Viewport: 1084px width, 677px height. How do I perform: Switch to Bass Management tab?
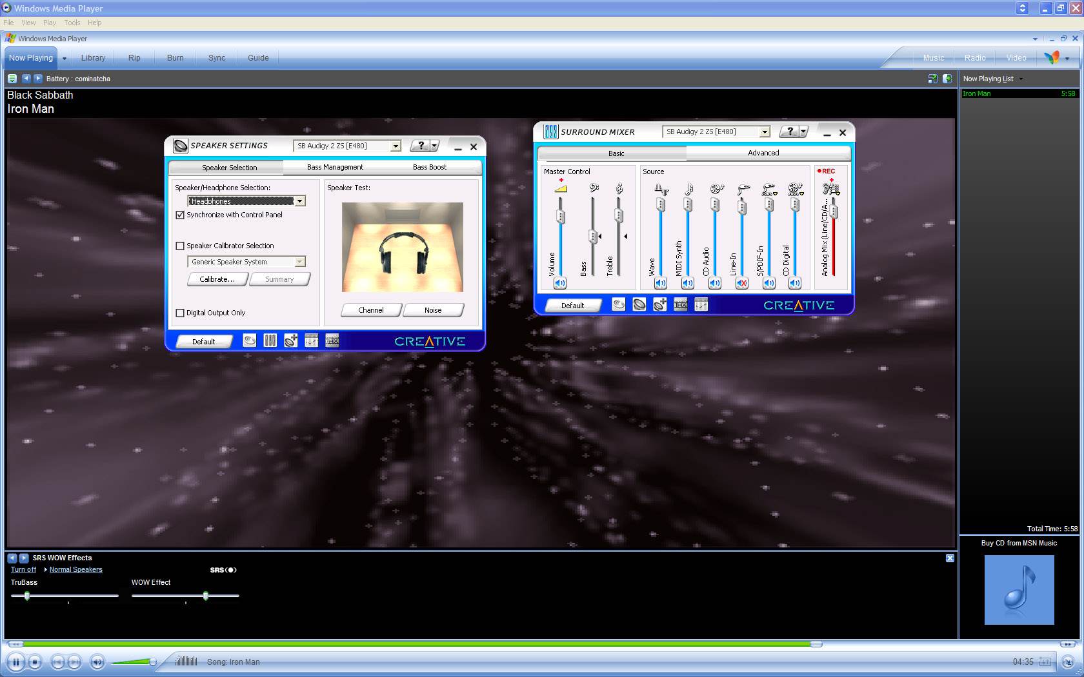pyautogui.click(x=335, y=167)
